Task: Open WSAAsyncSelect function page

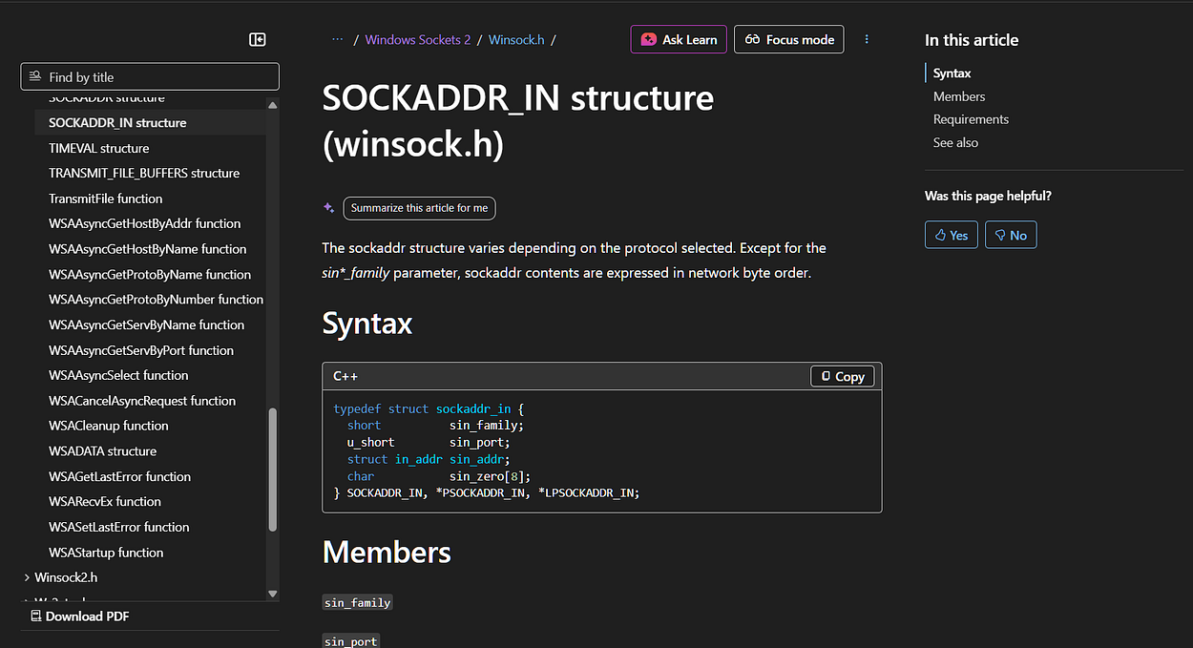Action: (x=118, y=375)
